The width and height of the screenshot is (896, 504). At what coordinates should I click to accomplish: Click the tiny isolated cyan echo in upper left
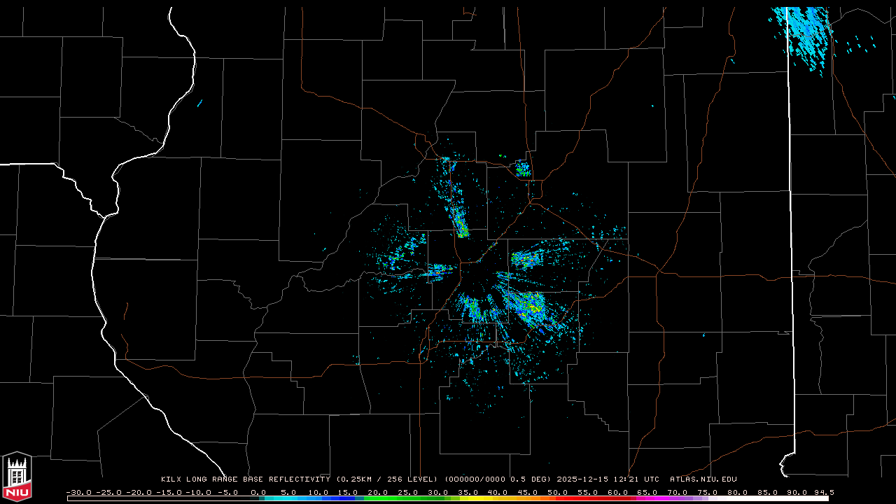199,104
